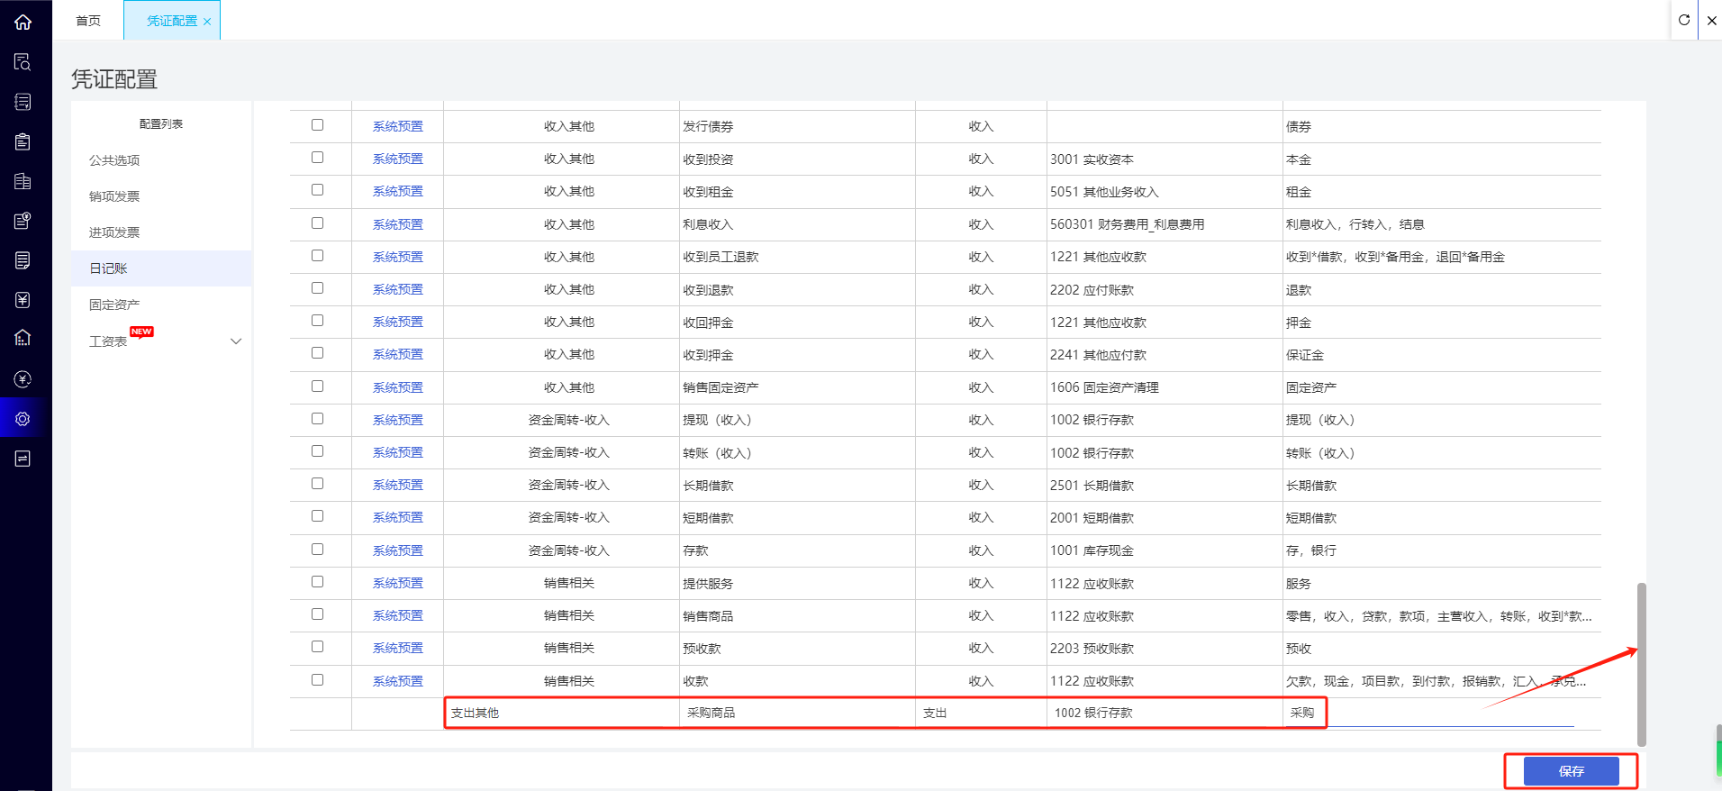Open the 系统预置 link in the 收到退款 row
This screenshot has width=1722, height=791.
(x=397, y=289)
